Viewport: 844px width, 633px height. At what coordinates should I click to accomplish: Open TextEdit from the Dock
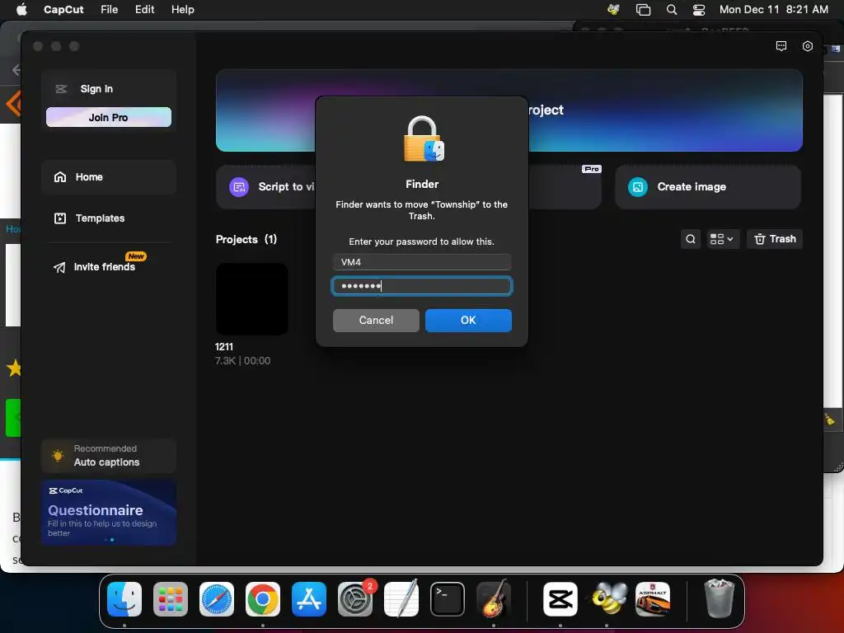click(x=401, y=599)
